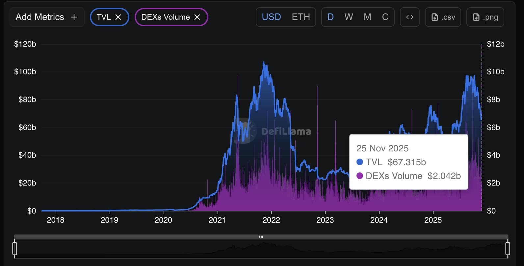Screen dimensions: 524x266
Task: Click the 2022 label on the x-axis
Action: click(271, 220)
